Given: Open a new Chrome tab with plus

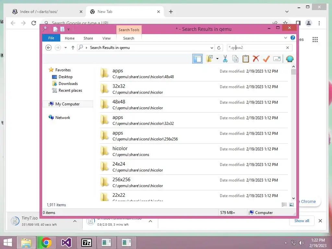Looking at the screenshot, I should tap(171, 12).
